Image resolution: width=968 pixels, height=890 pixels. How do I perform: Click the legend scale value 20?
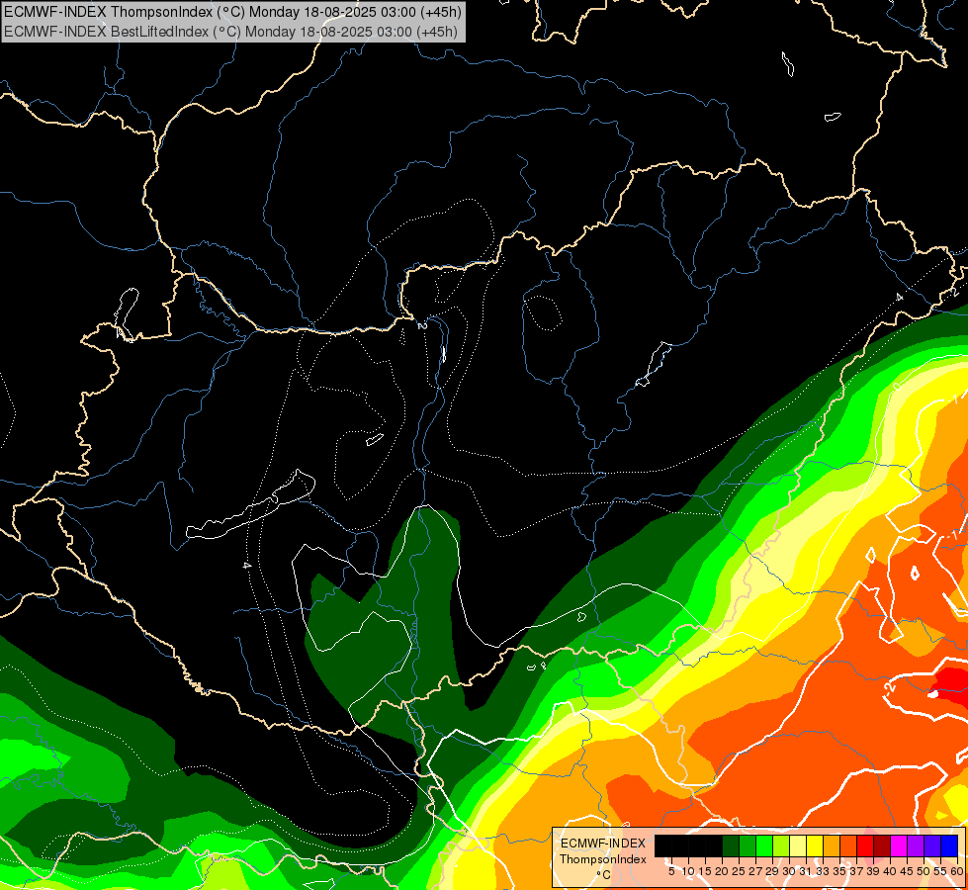point(722,871)
